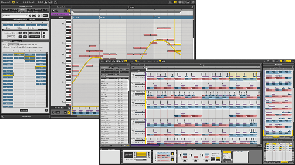This screenshot has width=295, height=165.
Task: Open Instrument Editor button in Library
Action: [106, 145]
